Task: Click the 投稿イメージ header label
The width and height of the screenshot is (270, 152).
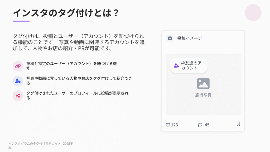Action: pyautogui.click(x=190, y=39)
